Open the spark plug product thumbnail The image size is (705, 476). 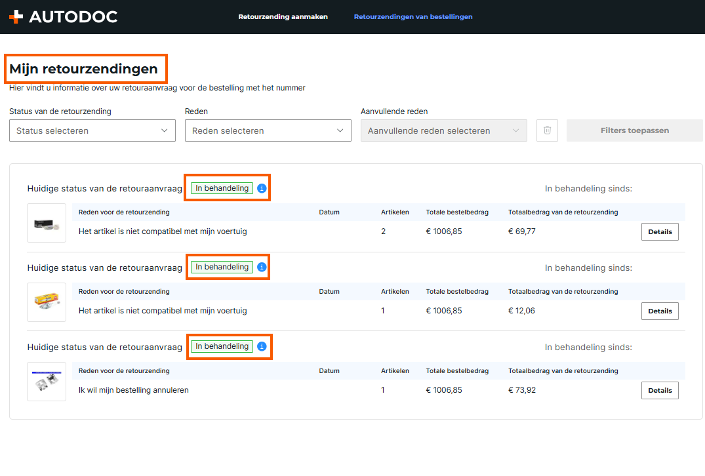(x=47, y=302)
